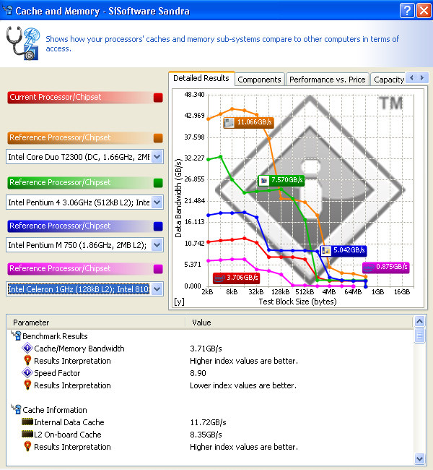Click the results list scroll down arrow

[x=419, y=458]
